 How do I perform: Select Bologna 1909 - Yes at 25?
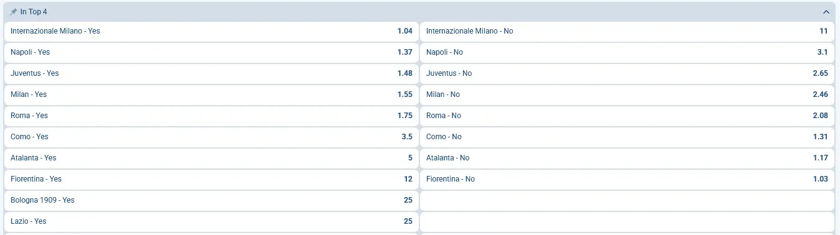coord(211,200)
